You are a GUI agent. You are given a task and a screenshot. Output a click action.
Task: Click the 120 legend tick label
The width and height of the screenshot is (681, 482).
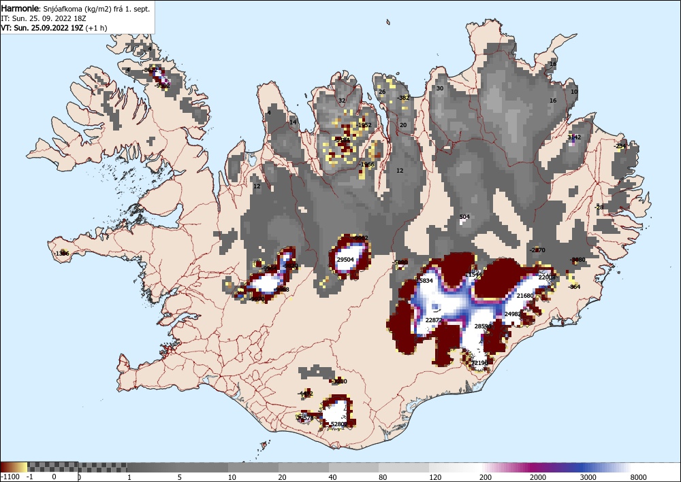(435, 477)
